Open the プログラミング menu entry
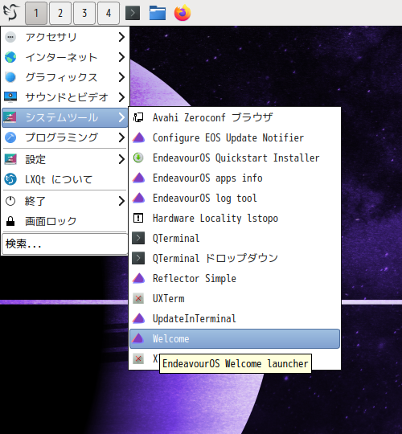 point(65,137)
